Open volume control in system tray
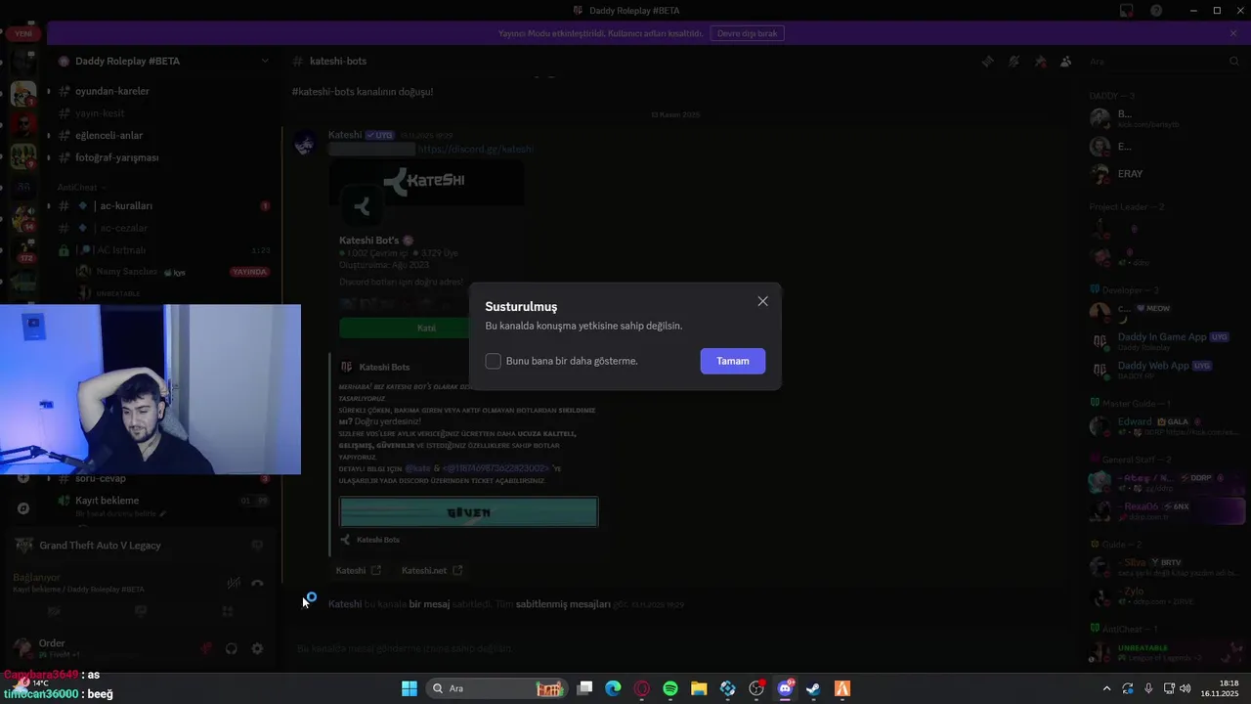Screen dimensions: 1251x704 [x=1186, y=688]
